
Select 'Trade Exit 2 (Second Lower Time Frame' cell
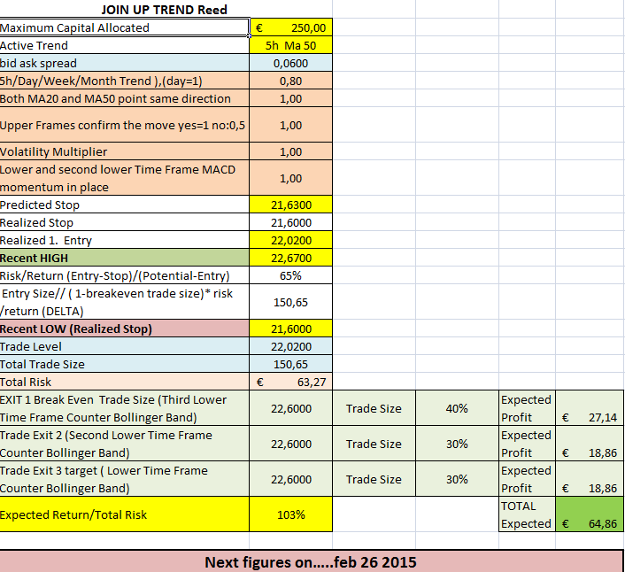point(124,444)
